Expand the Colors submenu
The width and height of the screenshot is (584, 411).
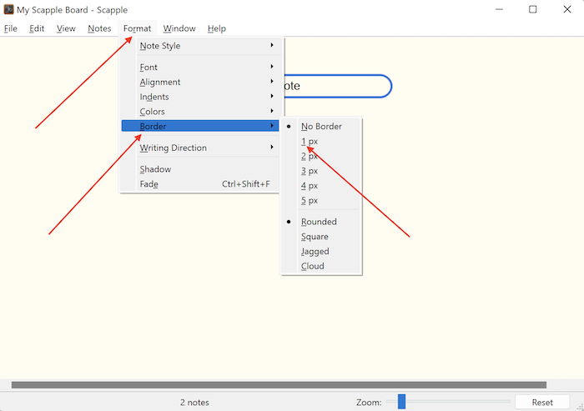[x=200, y=112]
